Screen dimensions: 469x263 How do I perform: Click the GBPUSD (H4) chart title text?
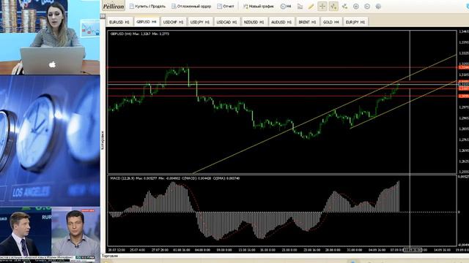[x=140, y=34]
